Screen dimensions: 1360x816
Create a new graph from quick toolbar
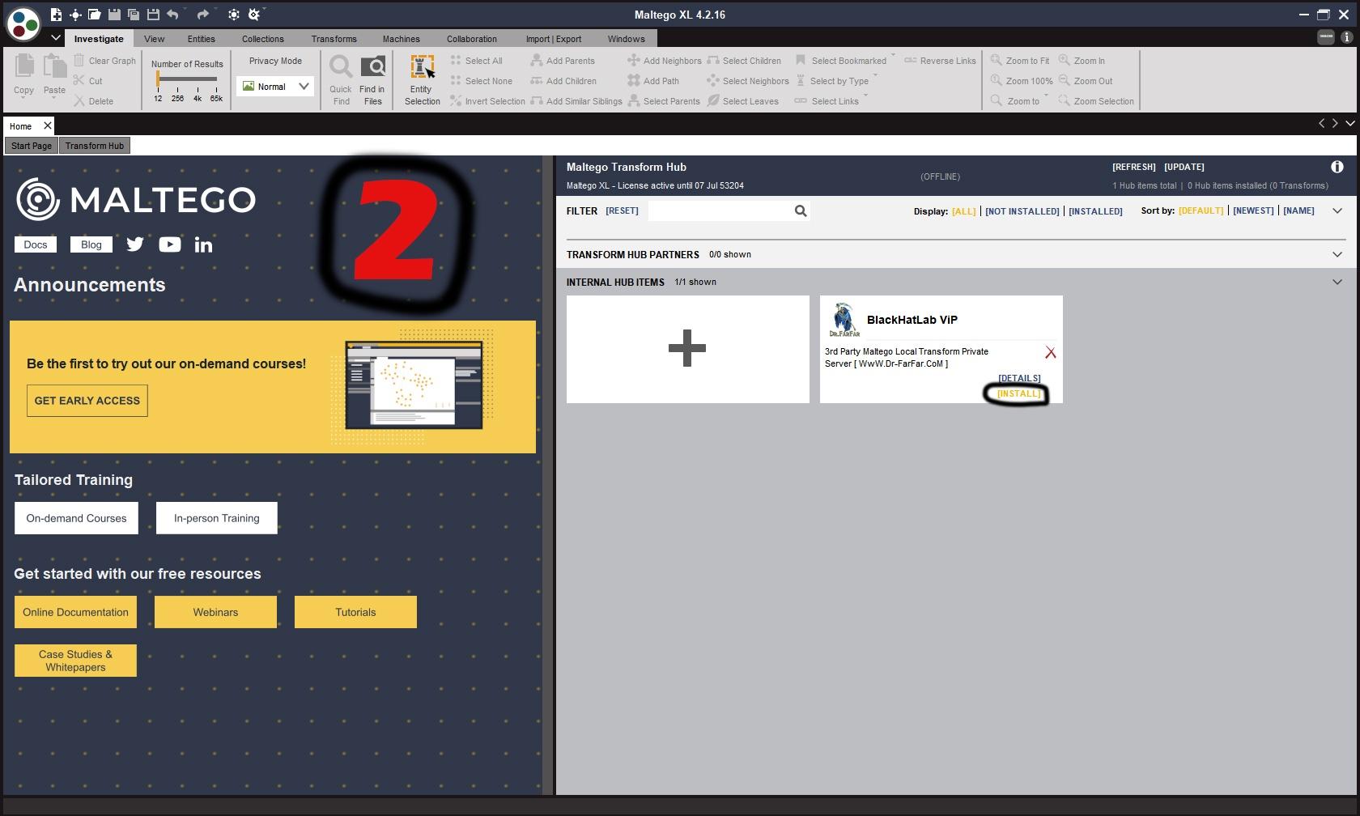pyautogui.click(x=56, y=15)
